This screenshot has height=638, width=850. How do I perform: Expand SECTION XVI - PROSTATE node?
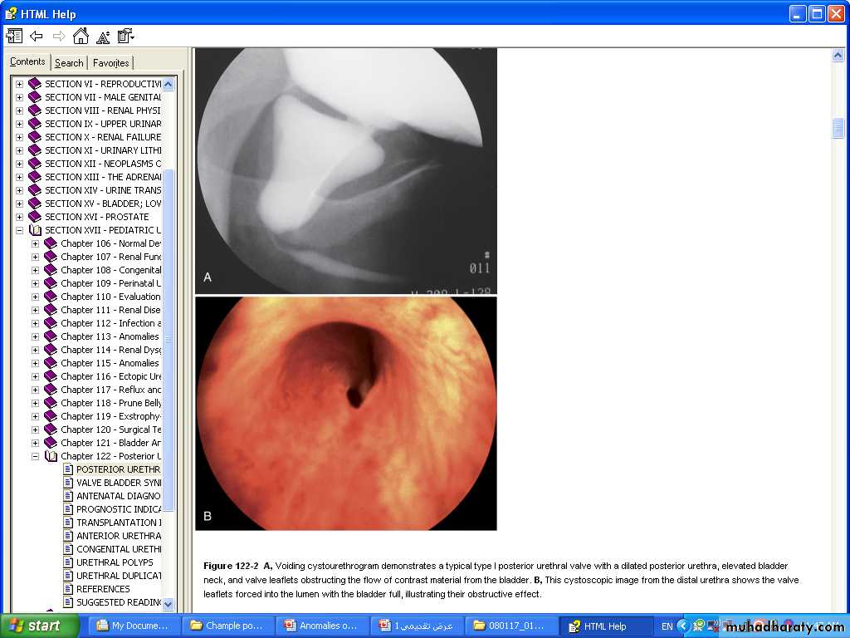(x=19, y=217)
